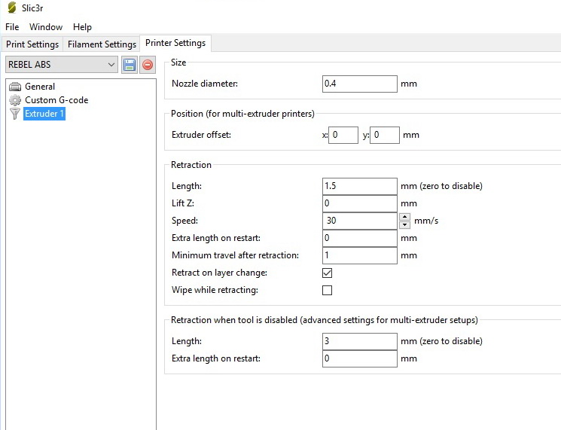Click the Custom G-code gear icon

pos(15,100)
